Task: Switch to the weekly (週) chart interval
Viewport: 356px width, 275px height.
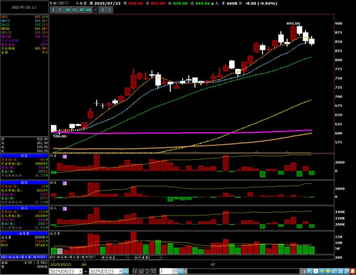Action: (x=102, y=10)
